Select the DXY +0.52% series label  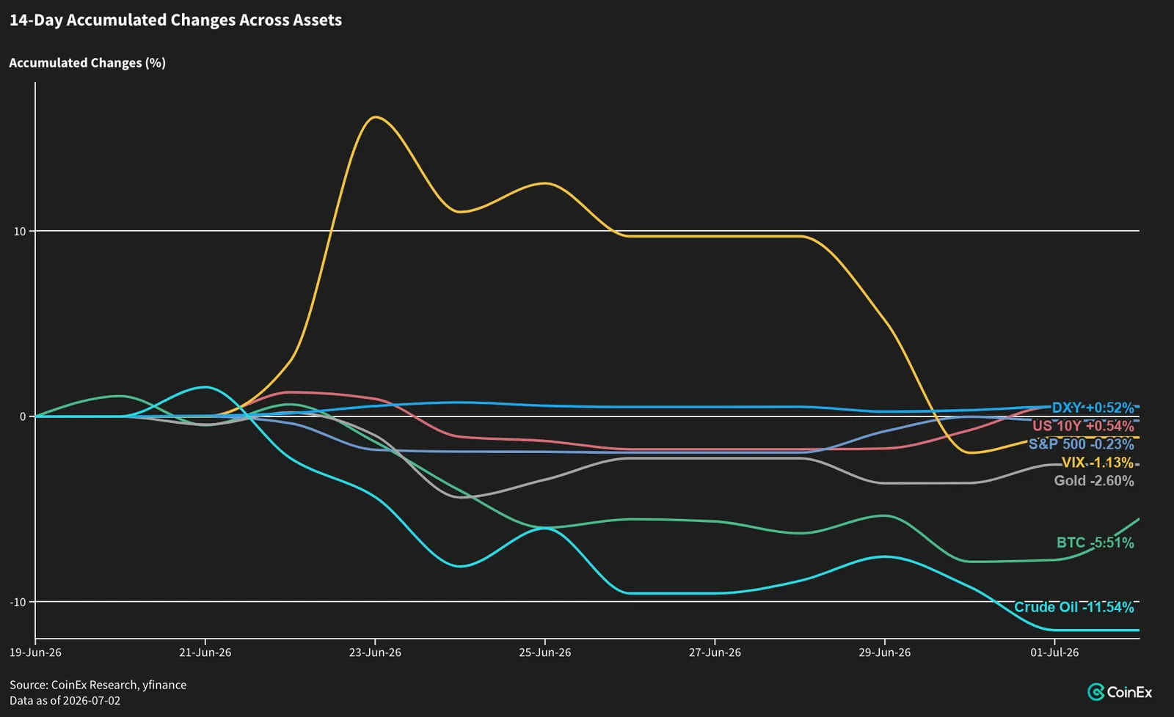pos(1093,408)
